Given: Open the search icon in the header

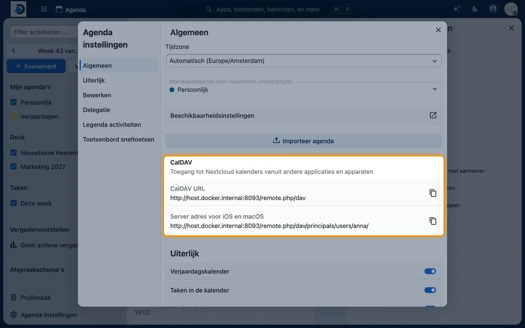Looking at the screenshot, I should click(x=209, y=9).
